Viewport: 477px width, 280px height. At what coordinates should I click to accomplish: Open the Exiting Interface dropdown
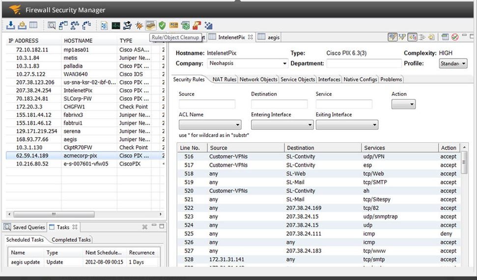(x=347, y=125)
